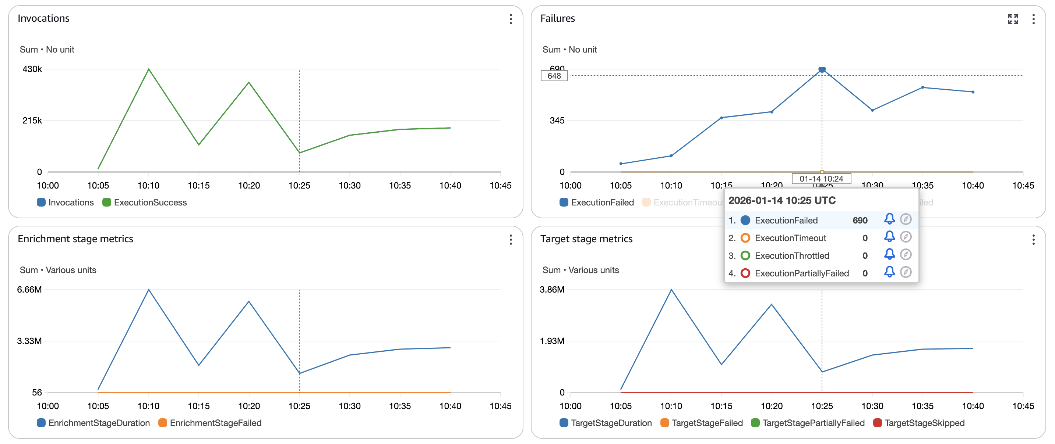The height and width of the screenshot is (444, 1055).
Task: Click the blue Invocations legend color swatch
Action: tap(41, 203)
